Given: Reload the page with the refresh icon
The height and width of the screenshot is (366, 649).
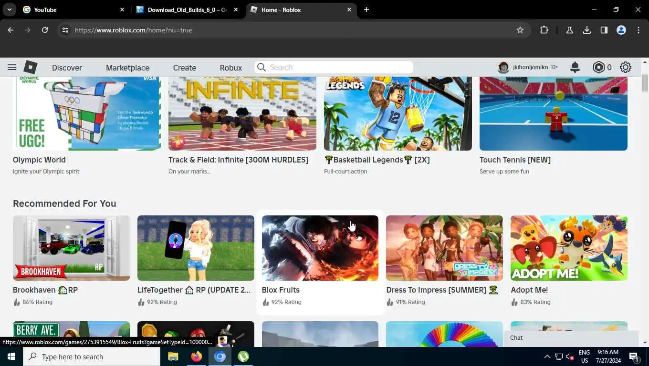Looking at the screenshot, I should [x=45, y=30].
